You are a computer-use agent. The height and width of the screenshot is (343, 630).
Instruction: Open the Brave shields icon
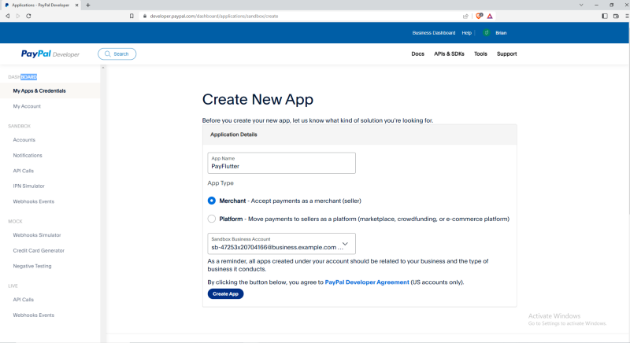click(x=479, y=16)
